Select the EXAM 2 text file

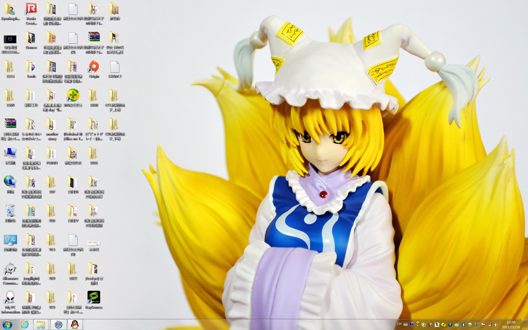(x=115, y=67)
